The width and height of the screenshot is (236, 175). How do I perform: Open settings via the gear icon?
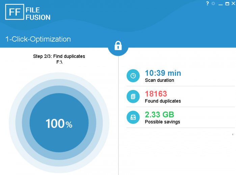tap(213, 3)
